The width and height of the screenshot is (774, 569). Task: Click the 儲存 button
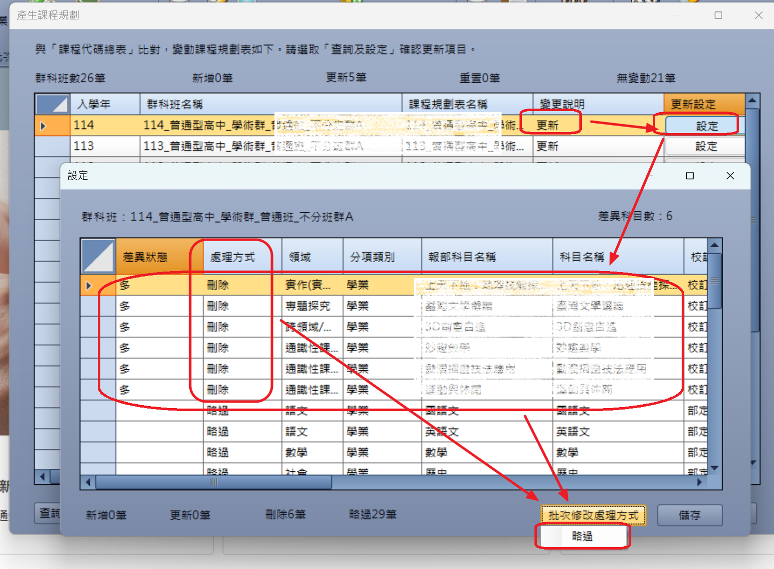[690, 515]
